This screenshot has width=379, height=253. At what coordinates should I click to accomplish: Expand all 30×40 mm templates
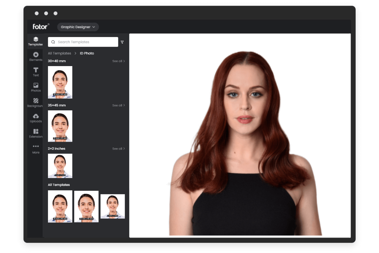118,61
